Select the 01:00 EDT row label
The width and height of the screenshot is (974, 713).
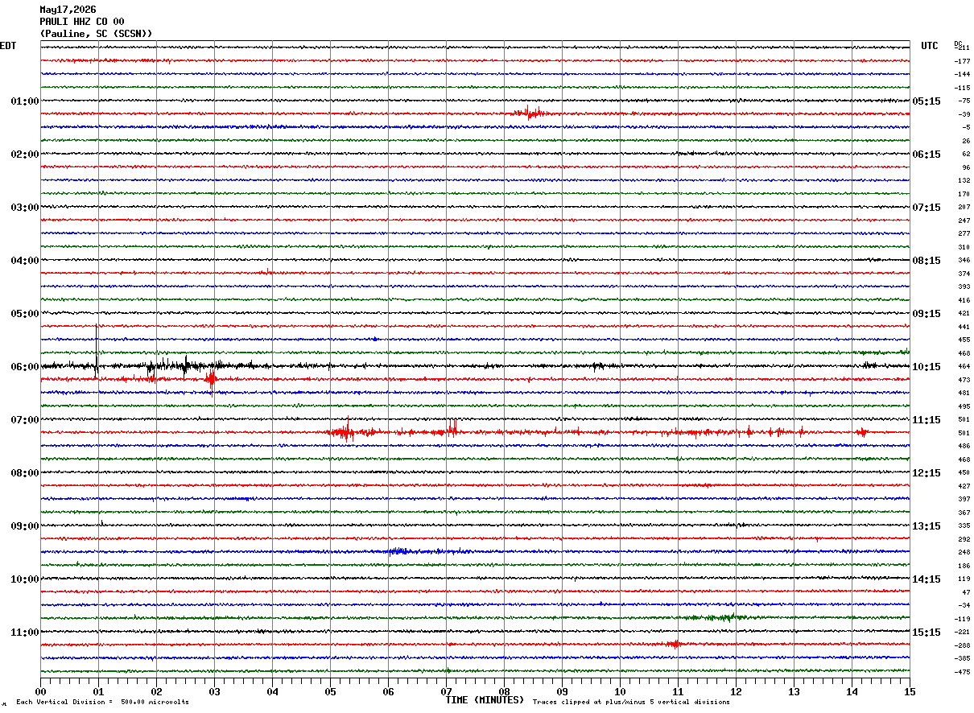(x=25, y=101)
